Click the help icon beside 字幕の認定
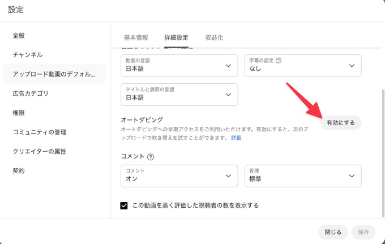The height and width of the screenshot is (244, 385). pos(279,61)
